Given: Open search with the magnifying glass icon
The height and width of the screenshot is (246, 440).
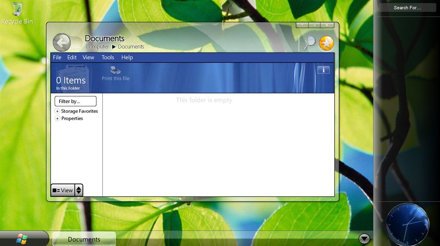Looking at the screenshot, I should coord(309,43).
